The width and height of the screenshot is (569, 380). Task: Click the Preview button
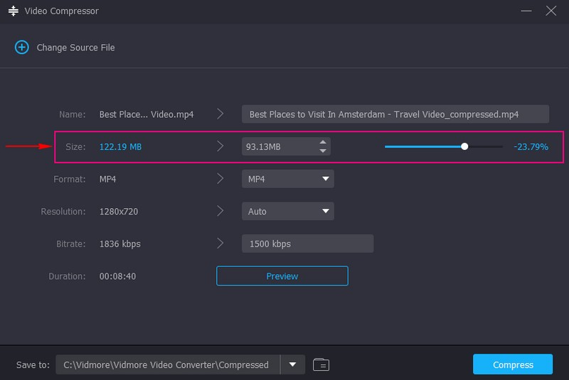click(x=282, y=276)
